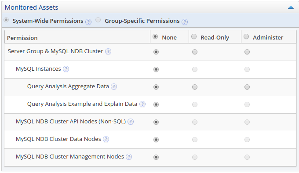This screenshot has height=173, width=299.
Task: Click the MySQL Instances row label
Action: click(x=38, y=68)
